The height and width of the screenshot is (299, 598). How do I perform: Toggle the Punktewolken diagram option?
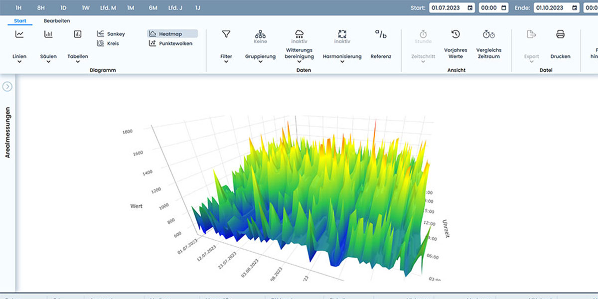(x=170, y=43)
